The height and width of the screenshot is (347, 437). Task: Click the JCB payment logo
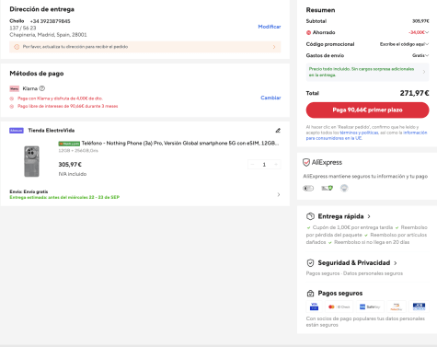(419, 307)
